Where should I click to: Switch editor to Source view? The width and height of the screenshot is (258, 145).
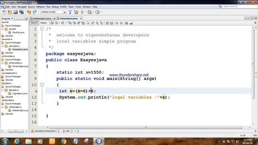pyautogui.click(x=34, y=23)
